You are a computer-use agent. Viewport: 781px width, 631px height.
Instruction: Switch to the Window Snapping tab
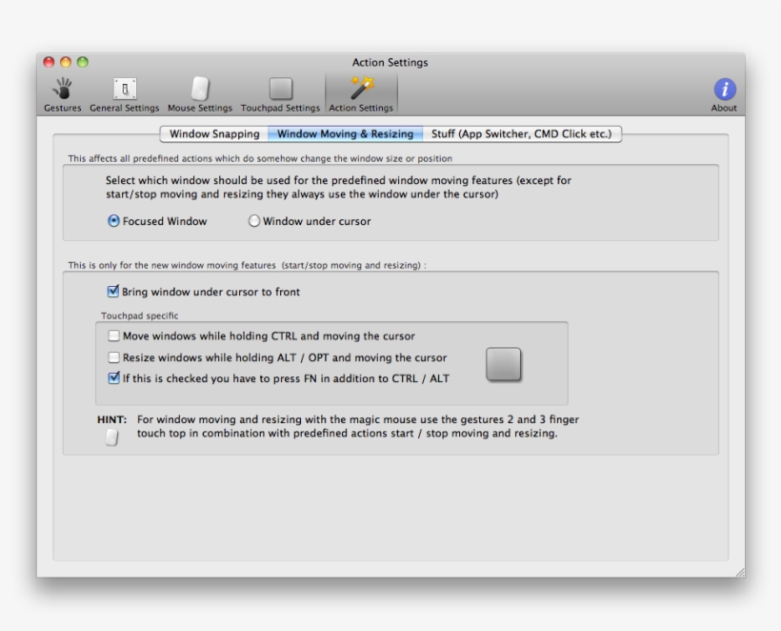click(x=214, y=134)
